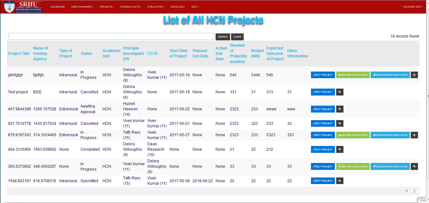The height and width of the screenshot is (203, 429).
Task: Sort by CO PI column header
Action: pyautogui.click(x=152, y=54)
